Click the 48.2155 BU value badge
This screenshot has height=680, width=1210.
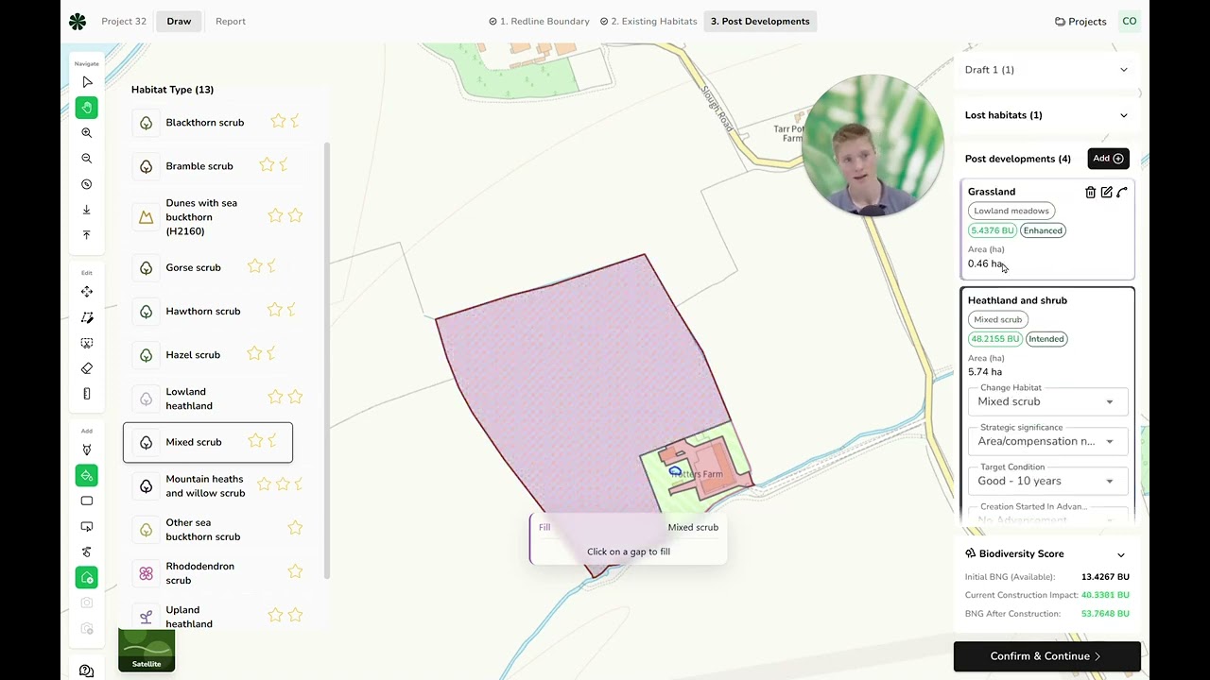994,339
